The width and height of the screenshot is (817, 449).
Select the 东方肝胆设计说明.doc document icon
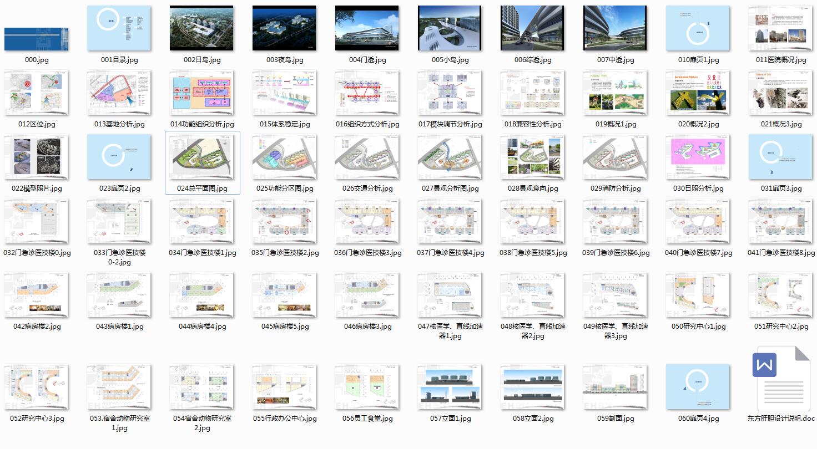(781, 379)
